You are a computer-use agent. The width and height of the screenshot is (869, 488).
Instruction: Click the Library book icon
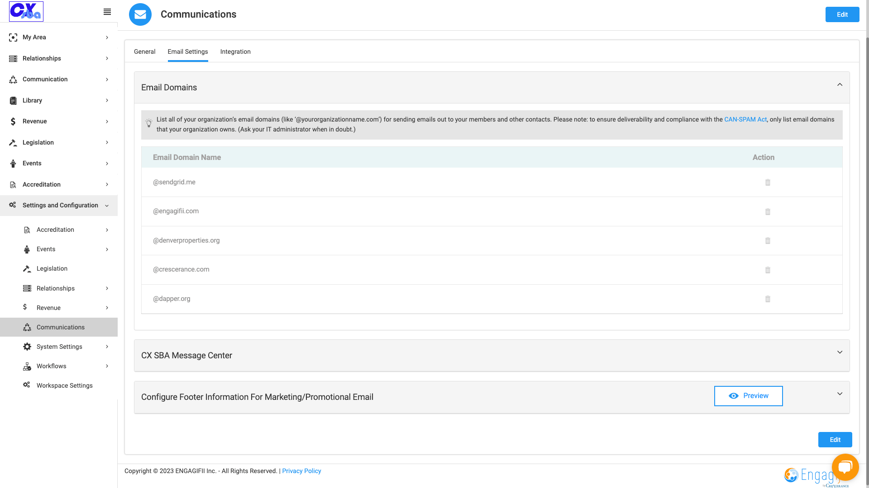click(13, 100)
